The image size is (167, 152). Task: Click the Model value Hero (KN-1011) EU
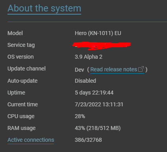(x=98, y=33)
